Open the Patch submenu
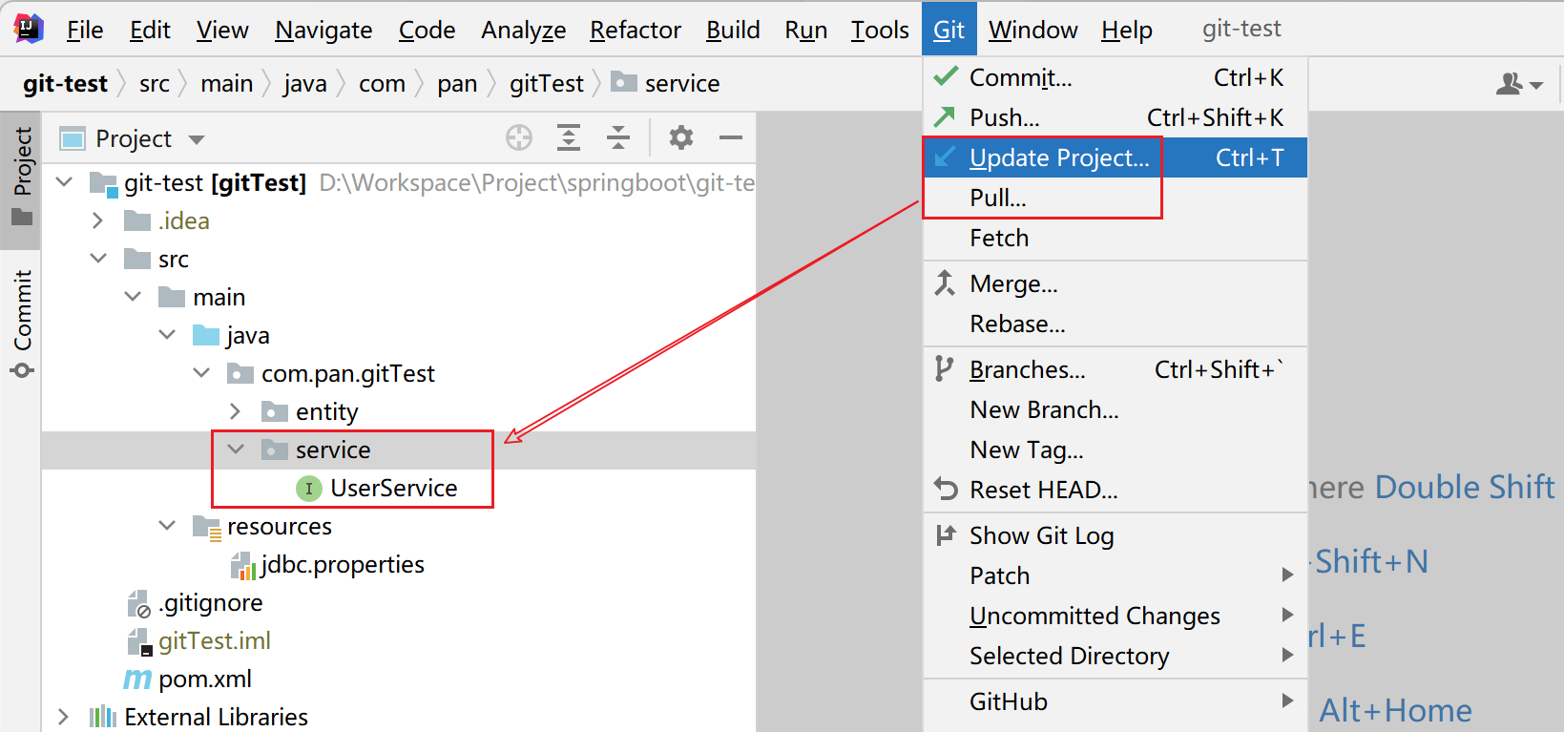This screenshot has height=732, width=1564. (x=999, y=575)
